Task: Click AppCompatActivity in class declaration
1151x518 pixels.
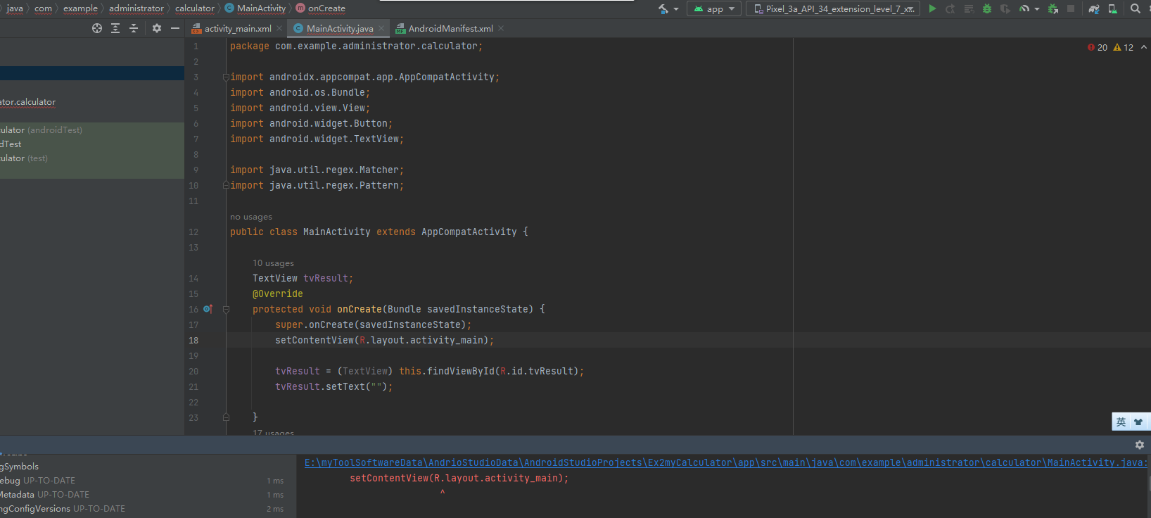Action: pos(469,232)
